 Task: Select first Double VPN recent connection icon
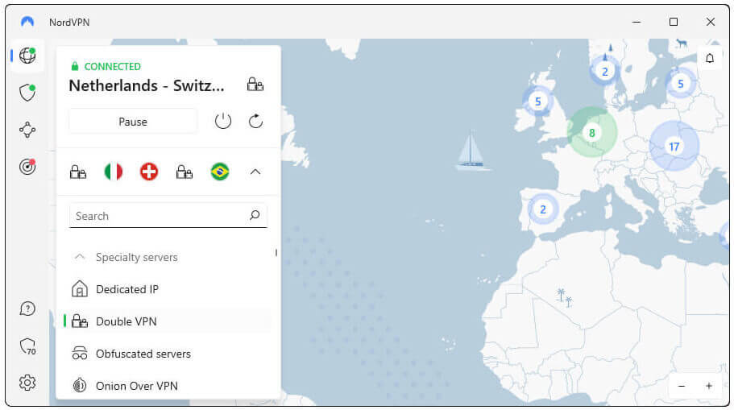(78, 172)
